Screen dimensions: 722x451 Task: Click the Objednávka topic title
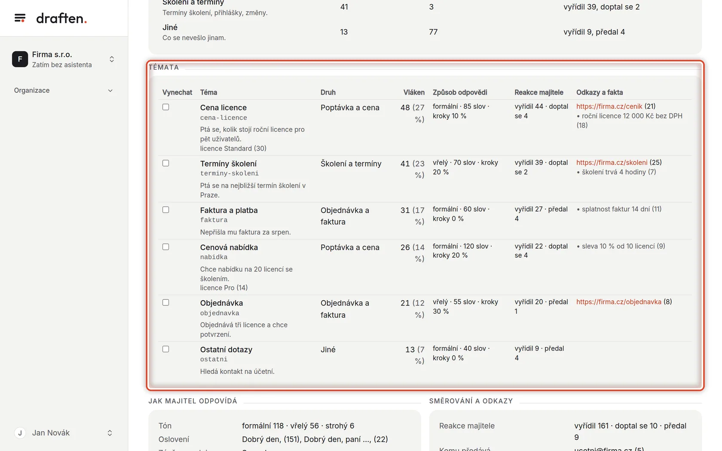[x=221, y=303]
